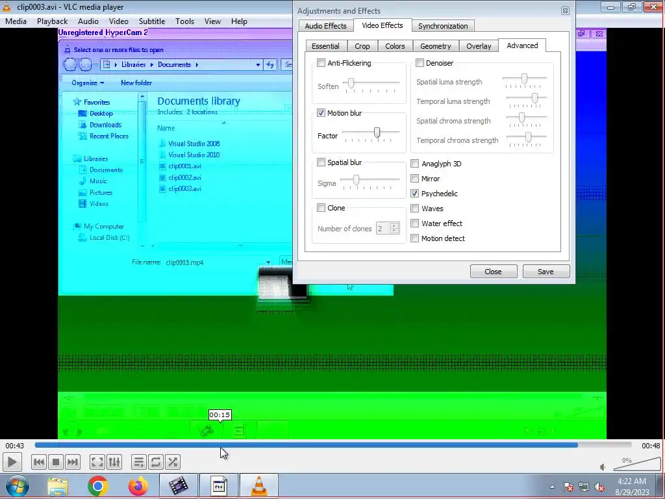Enable the Motion detect checkbox
This screenshot has width=665, height=499.
(415, 238)
